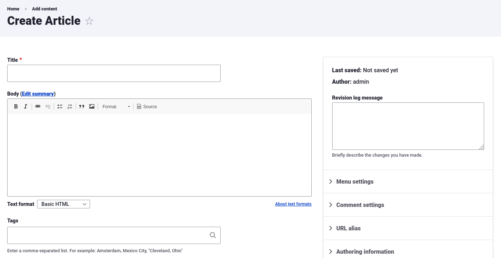Expand the URL alias section
Viewport: 501px width, 258px height.
[x=348, y=228]
